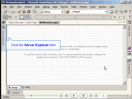The image size is (132, 99).
Task: Open the View menu
Action: pos(19,7)
